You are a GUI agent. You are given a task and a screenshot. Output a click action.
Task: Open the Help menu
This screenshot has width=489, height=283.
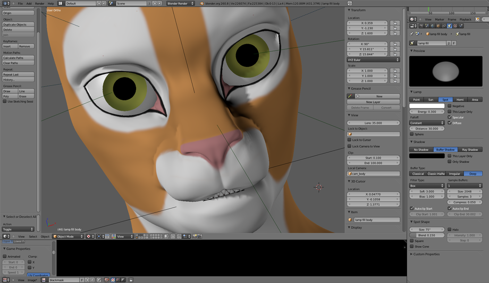coord(50,3)
